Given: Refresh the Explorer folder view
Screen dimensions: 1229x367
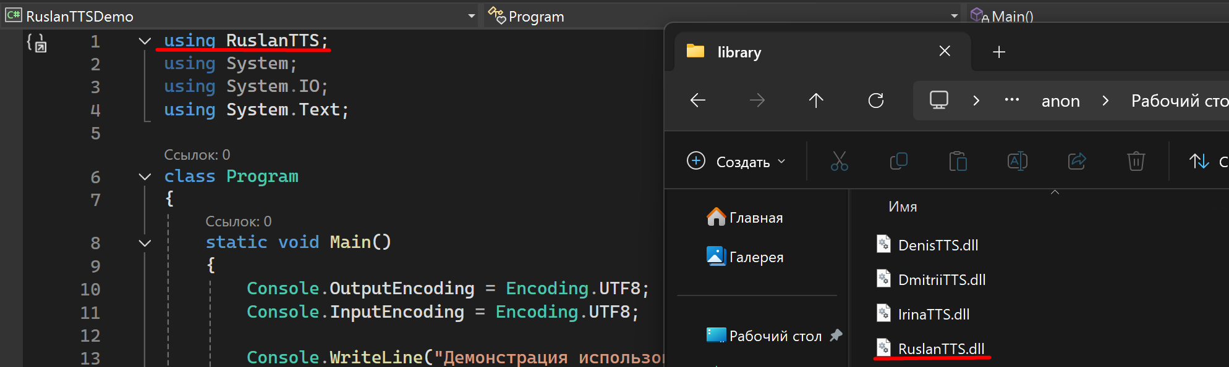Looking at the screenshot, I should tap(876, 101).
